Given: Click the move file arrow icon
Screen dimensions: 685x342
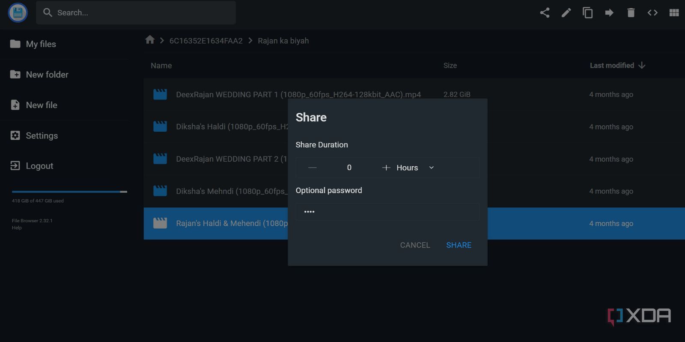Looking at the screenshot, I should pos(609,13).
